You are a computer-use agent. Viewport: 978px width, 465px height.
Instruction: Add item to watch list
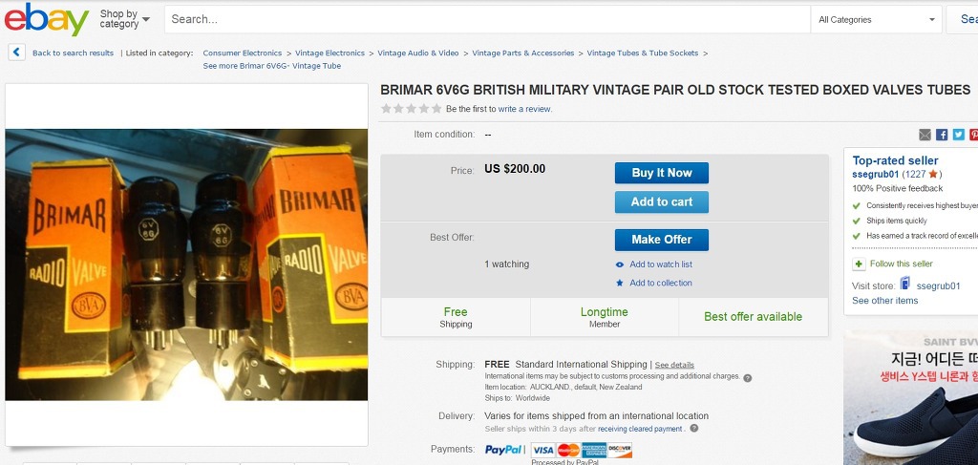660,264
